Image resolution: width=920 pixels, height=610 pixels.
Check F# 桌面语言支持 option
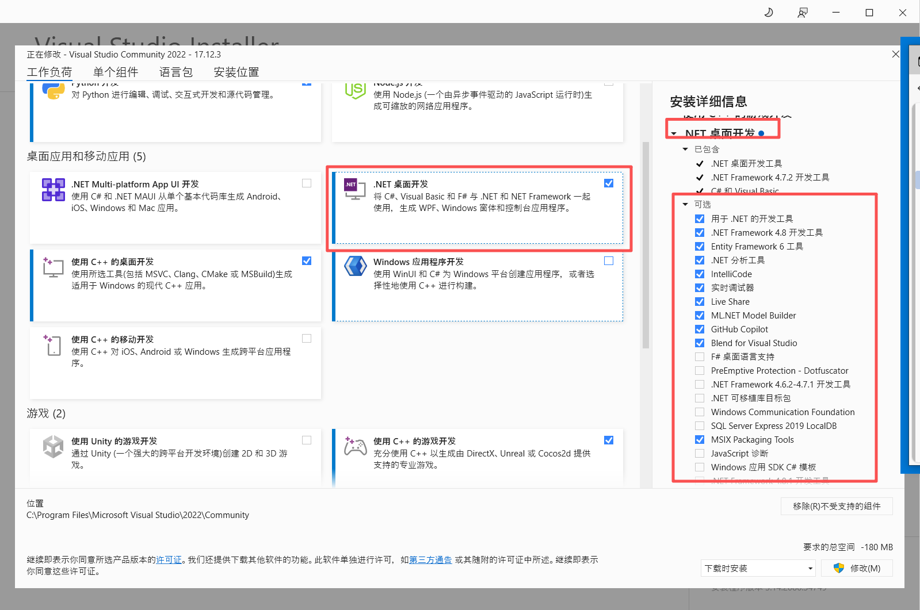(x=700, y=357)
